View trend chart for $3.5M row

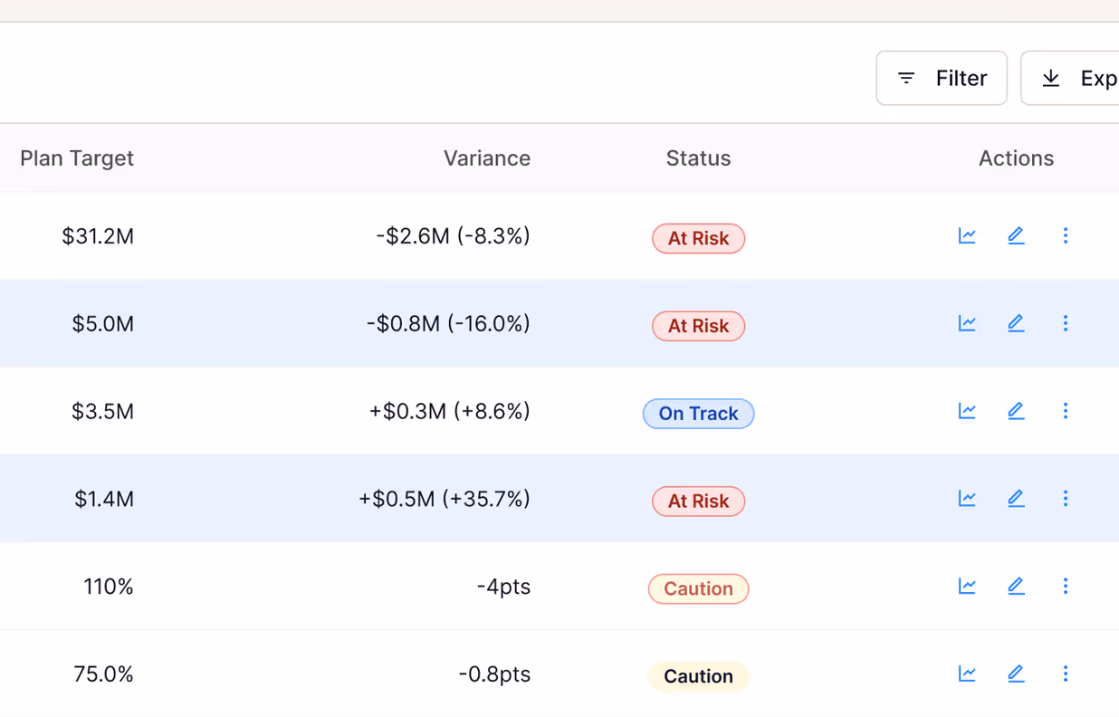[967, 411]
